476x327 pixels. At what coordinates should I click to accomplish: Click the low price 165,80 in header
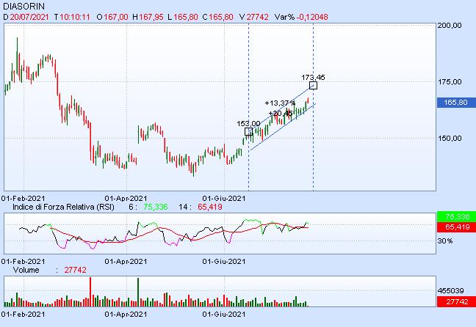186,17
